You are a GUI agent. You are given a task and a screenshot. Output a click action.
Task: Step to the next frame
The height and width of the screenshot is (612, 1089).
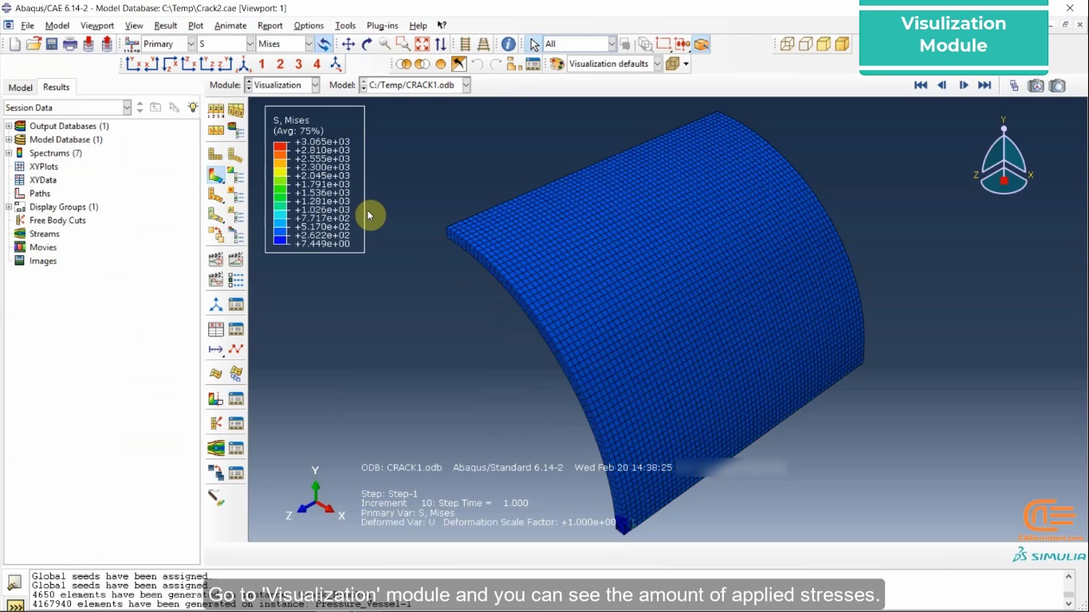pyautogui.click(x=963, y=85)
